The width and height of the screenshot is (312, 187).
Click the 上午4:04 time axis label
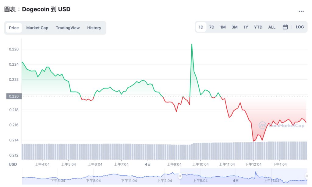pyautogui.click(x=42, y=164)
